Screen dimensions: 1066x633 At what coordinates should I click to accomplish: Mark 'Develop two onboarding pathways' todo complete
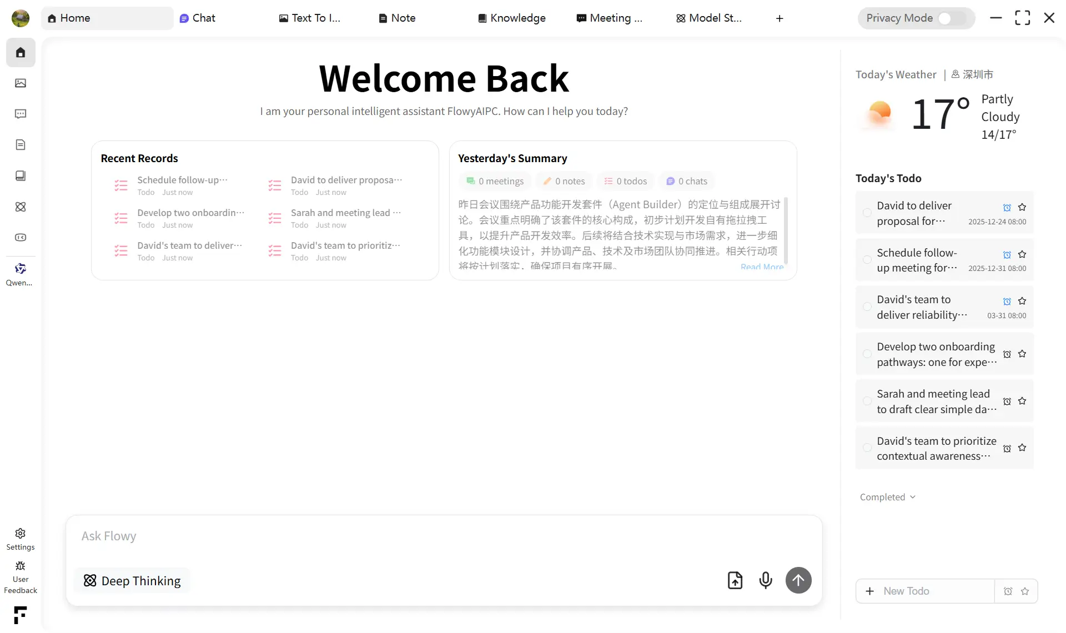(x=867, y=354)
